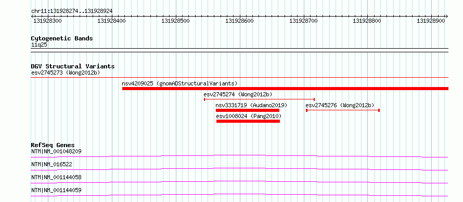The height and width of the screenshot is (202, 463).
Task: Click ruler position 131928800
Action: [367, 21]
